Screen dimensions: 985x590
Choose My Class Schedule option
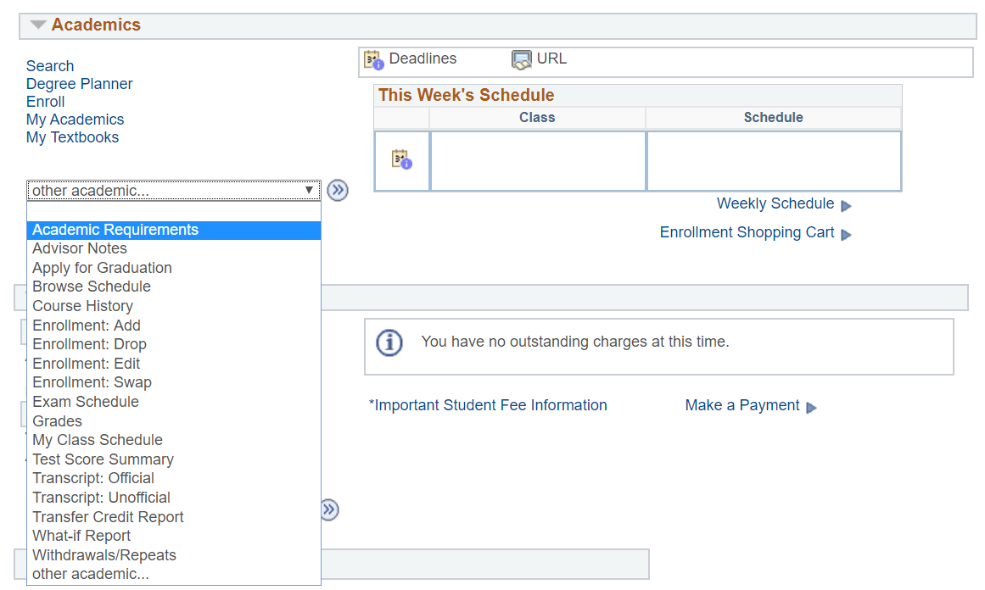point(173,440)
